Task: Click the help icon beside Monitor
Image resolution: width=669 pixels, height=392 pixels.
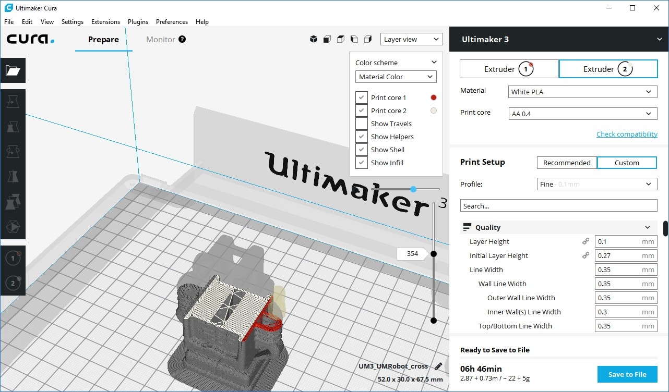Action: (182, 39)
